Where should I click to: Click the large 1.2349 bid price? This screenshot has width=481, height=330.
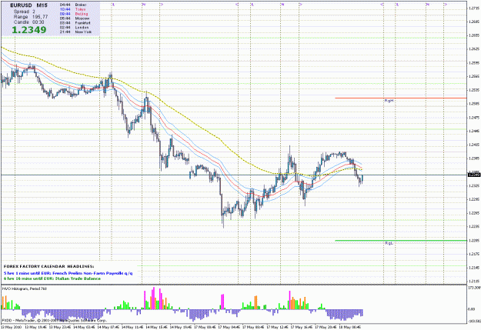point(29,30)
